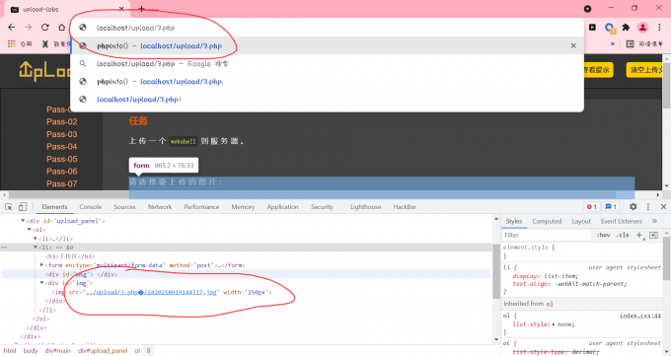Viewport: 671px width, 356px height.
Task: Switch to Styles pane
Action: click(x=514, y=221)
